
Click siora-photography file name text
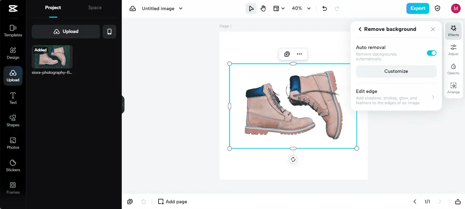click(52, 72)
